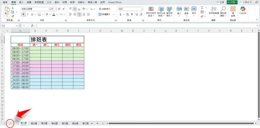Screen dimensions: 260x128
Task: Increase decimal places icon
Action: click(x=137, y=15)
